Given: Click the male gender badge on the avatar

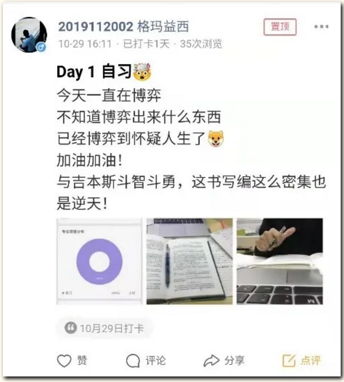Looking at the screenshot, I should (42, 47).
